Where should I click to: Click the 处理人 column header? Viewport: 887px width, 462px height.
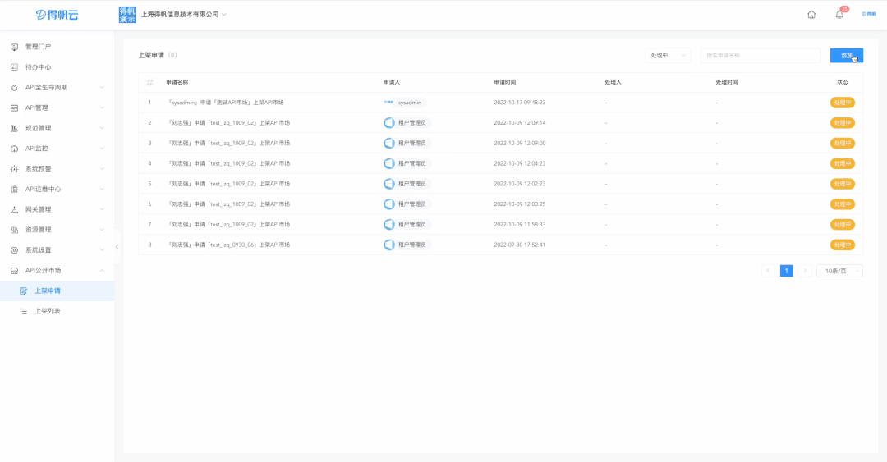point(613,83)
